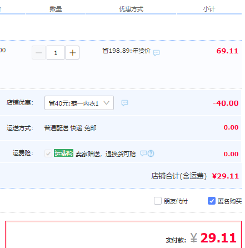Image resolution: width=245 pixels, height=248 pixels.
Task: Click the 普通配送 快递 免邮 shipping text
Action: click(70, 128)
